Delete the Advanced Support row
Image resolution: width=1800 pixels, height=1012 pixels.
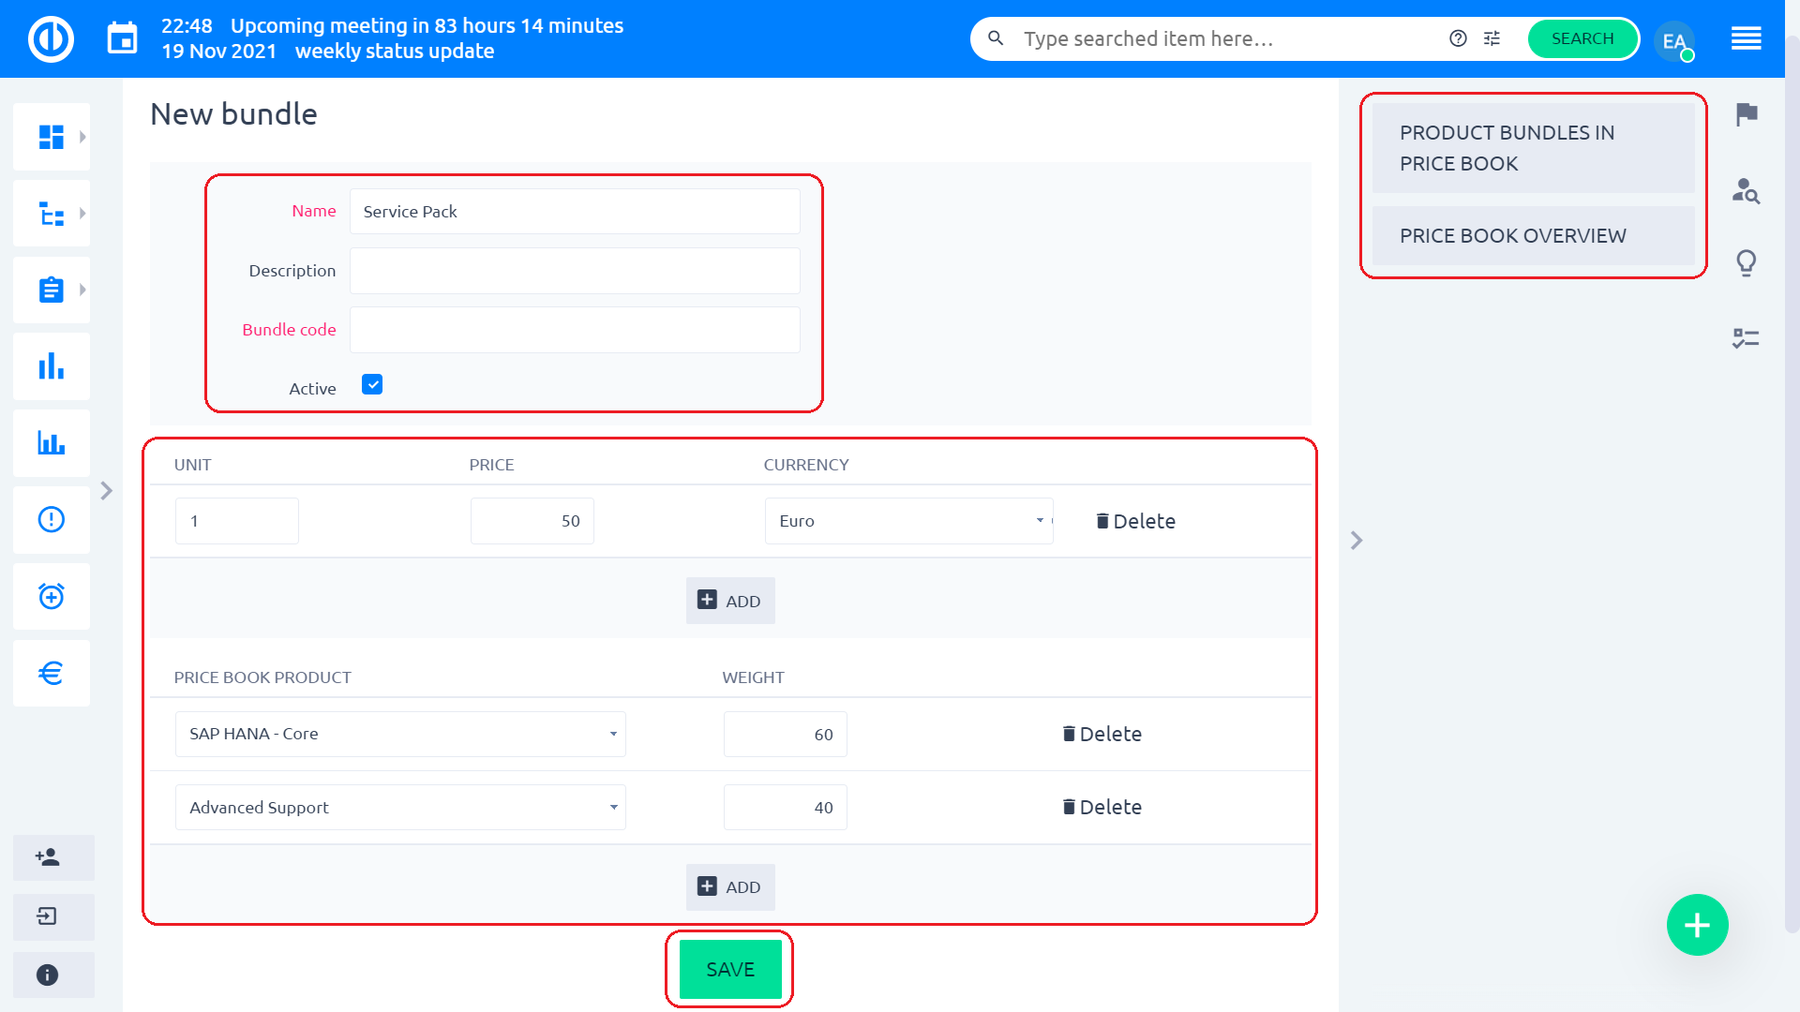[x=1102, y=807]
